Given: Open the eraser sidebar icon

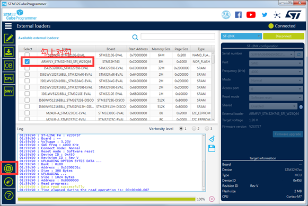Looking at the screenshot, I should [x=8, y=182].
